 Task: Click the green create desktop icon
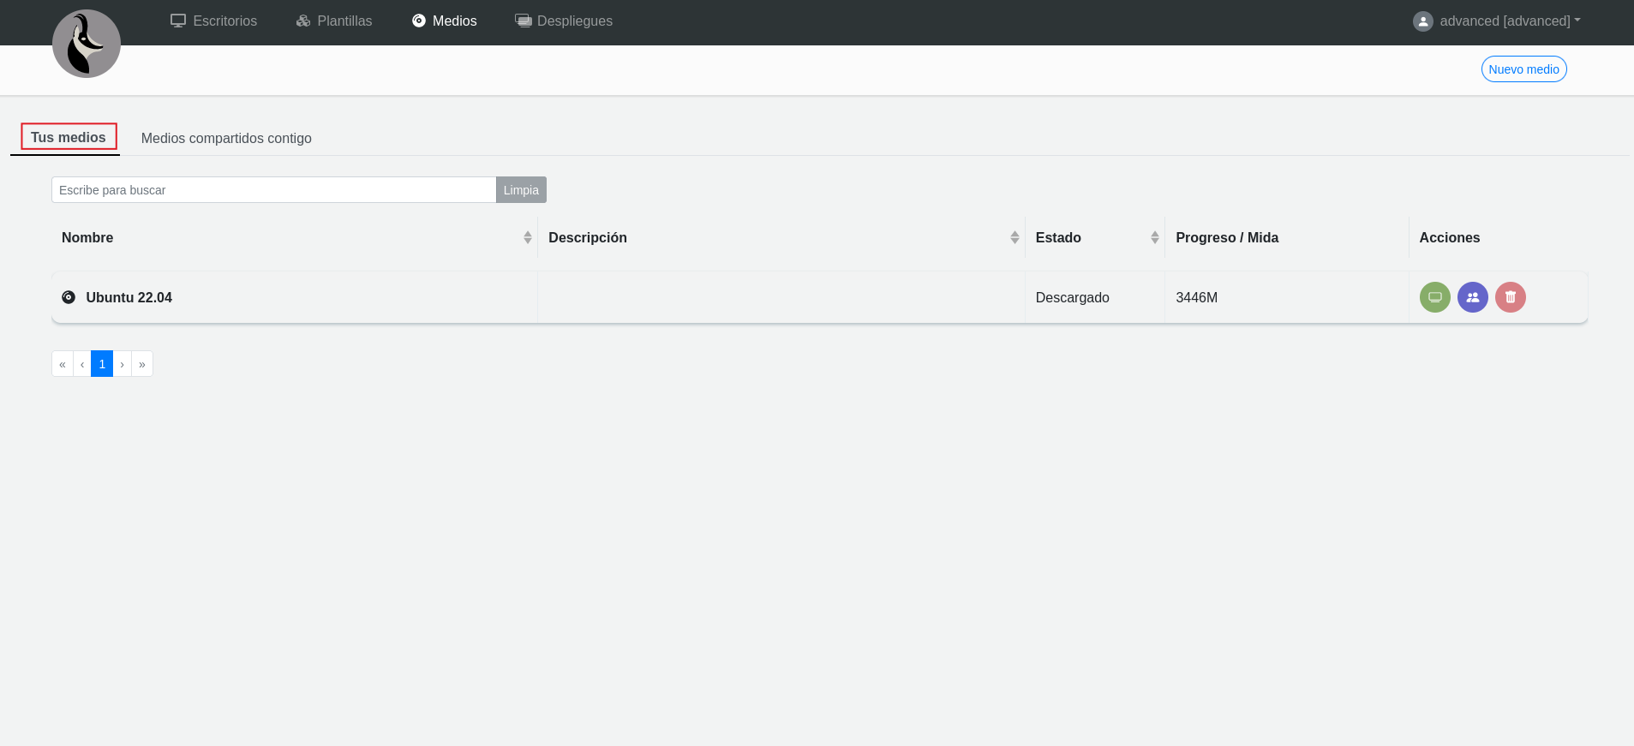click(x=1434, y=297)
